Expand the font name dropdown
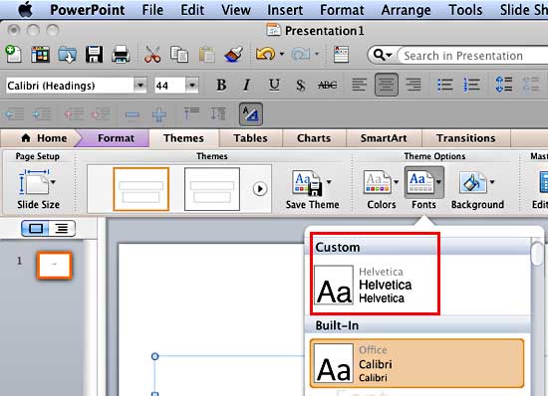 (140, 86)
